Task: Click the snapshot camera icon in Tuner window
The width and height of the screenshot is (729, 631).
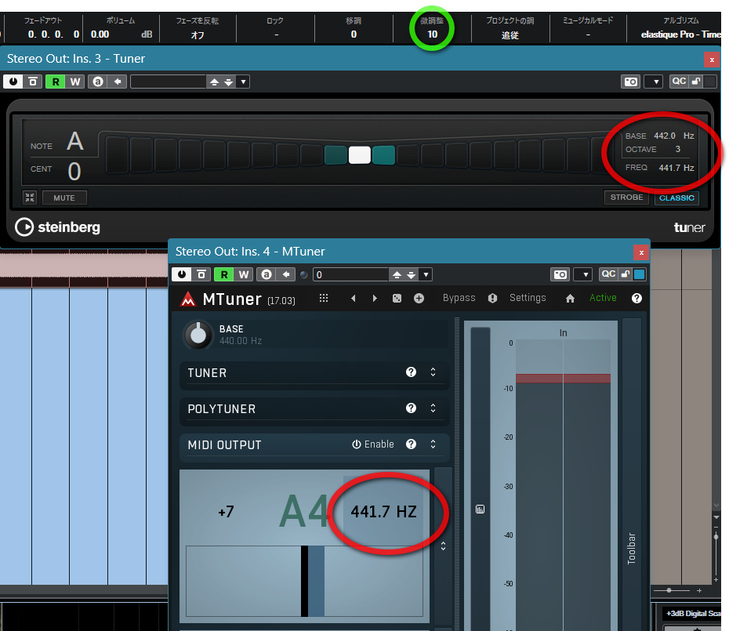Action: pos(630,82)
